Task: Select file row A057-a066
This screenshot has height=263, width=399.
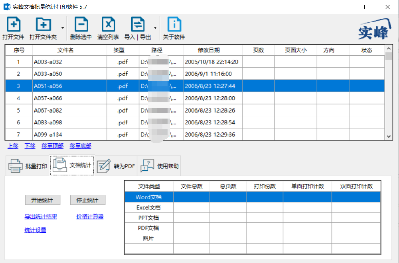Action: [195, 98]
